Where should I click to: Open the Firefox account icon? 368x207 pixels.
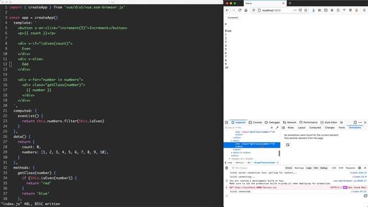(x=332, y=10)
